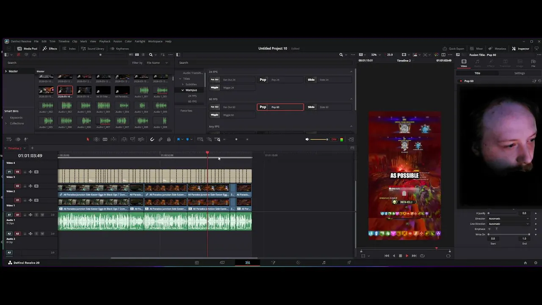
Task: Show the Mixer panel
Action: tap(476, 49)
